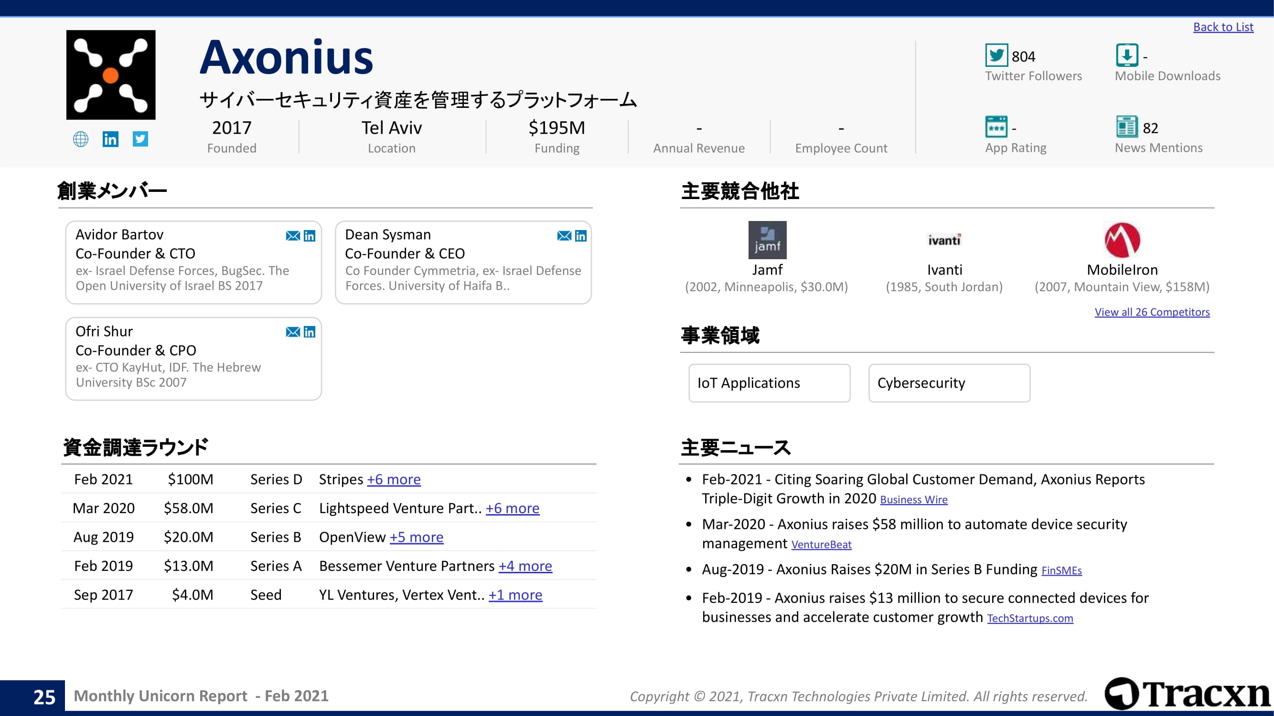The image size is (1274, 716).
Task: Expand OpenView investors with +5 more
Action: tap(417, 537)
